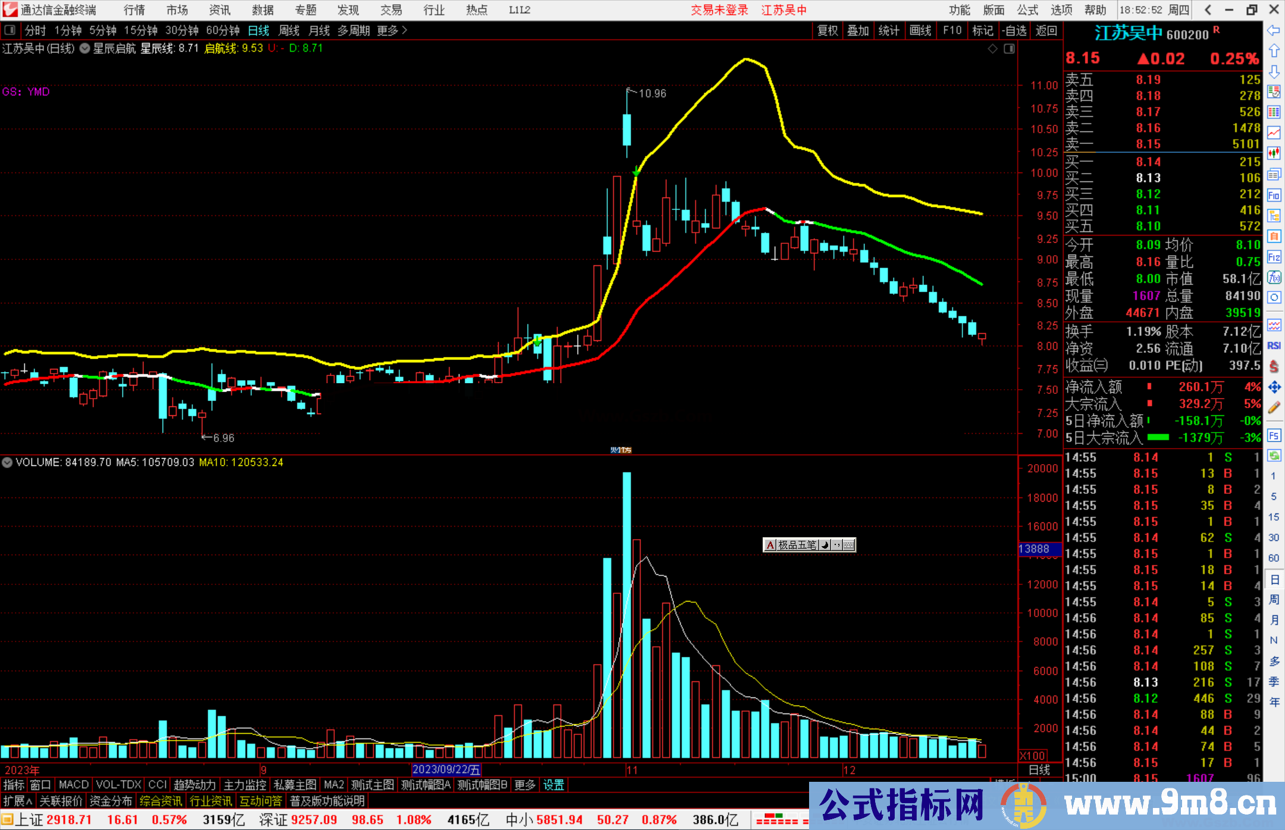Open the F10 info sidebar icon

pos(1274,195)
